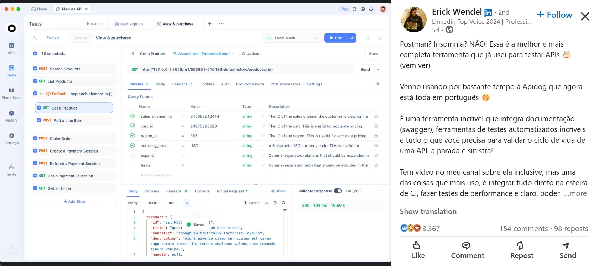Click Add a new param field
Screen dimensions: 594x266
(x=157, y=175)
